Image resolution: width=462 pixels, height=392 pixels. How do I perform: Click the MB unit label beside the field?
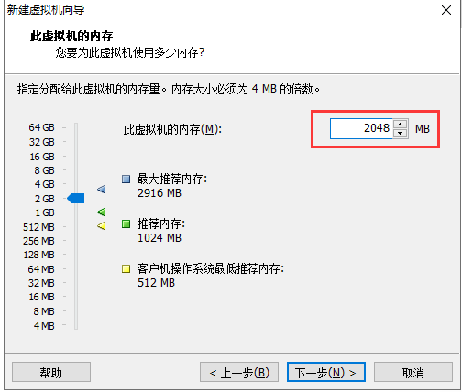tap(423, 129)
